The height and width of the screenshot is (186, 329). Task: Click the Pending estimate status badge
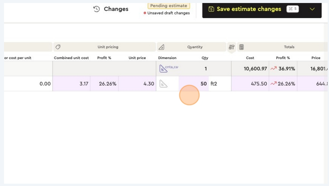coord(169,6)
